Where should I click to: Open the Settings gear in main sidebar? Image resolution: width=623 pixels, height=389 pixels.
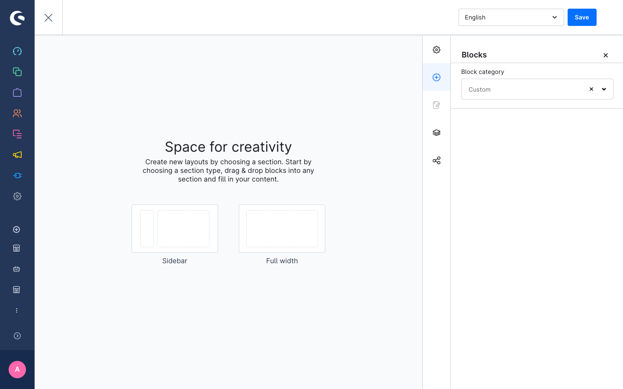pos(17,196)
